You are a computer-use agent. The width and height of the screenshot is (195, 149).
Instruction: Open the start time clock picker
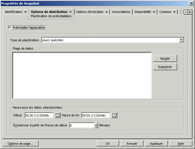[x=58, y=115]
